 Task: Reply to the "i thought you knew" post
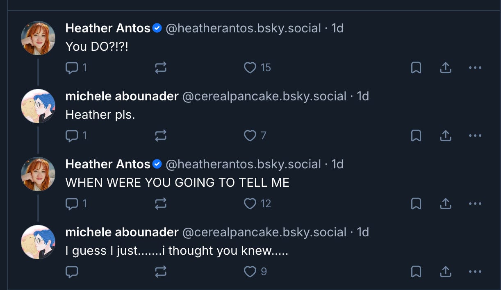[72, 272]
